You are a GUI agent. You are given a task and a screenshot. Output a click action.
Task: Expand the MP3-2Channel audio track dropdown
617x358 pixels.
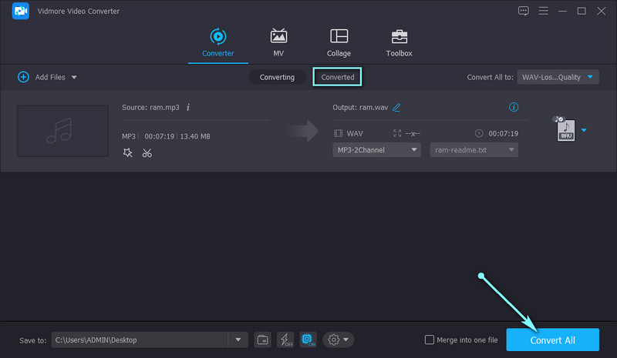click(376, 150)
